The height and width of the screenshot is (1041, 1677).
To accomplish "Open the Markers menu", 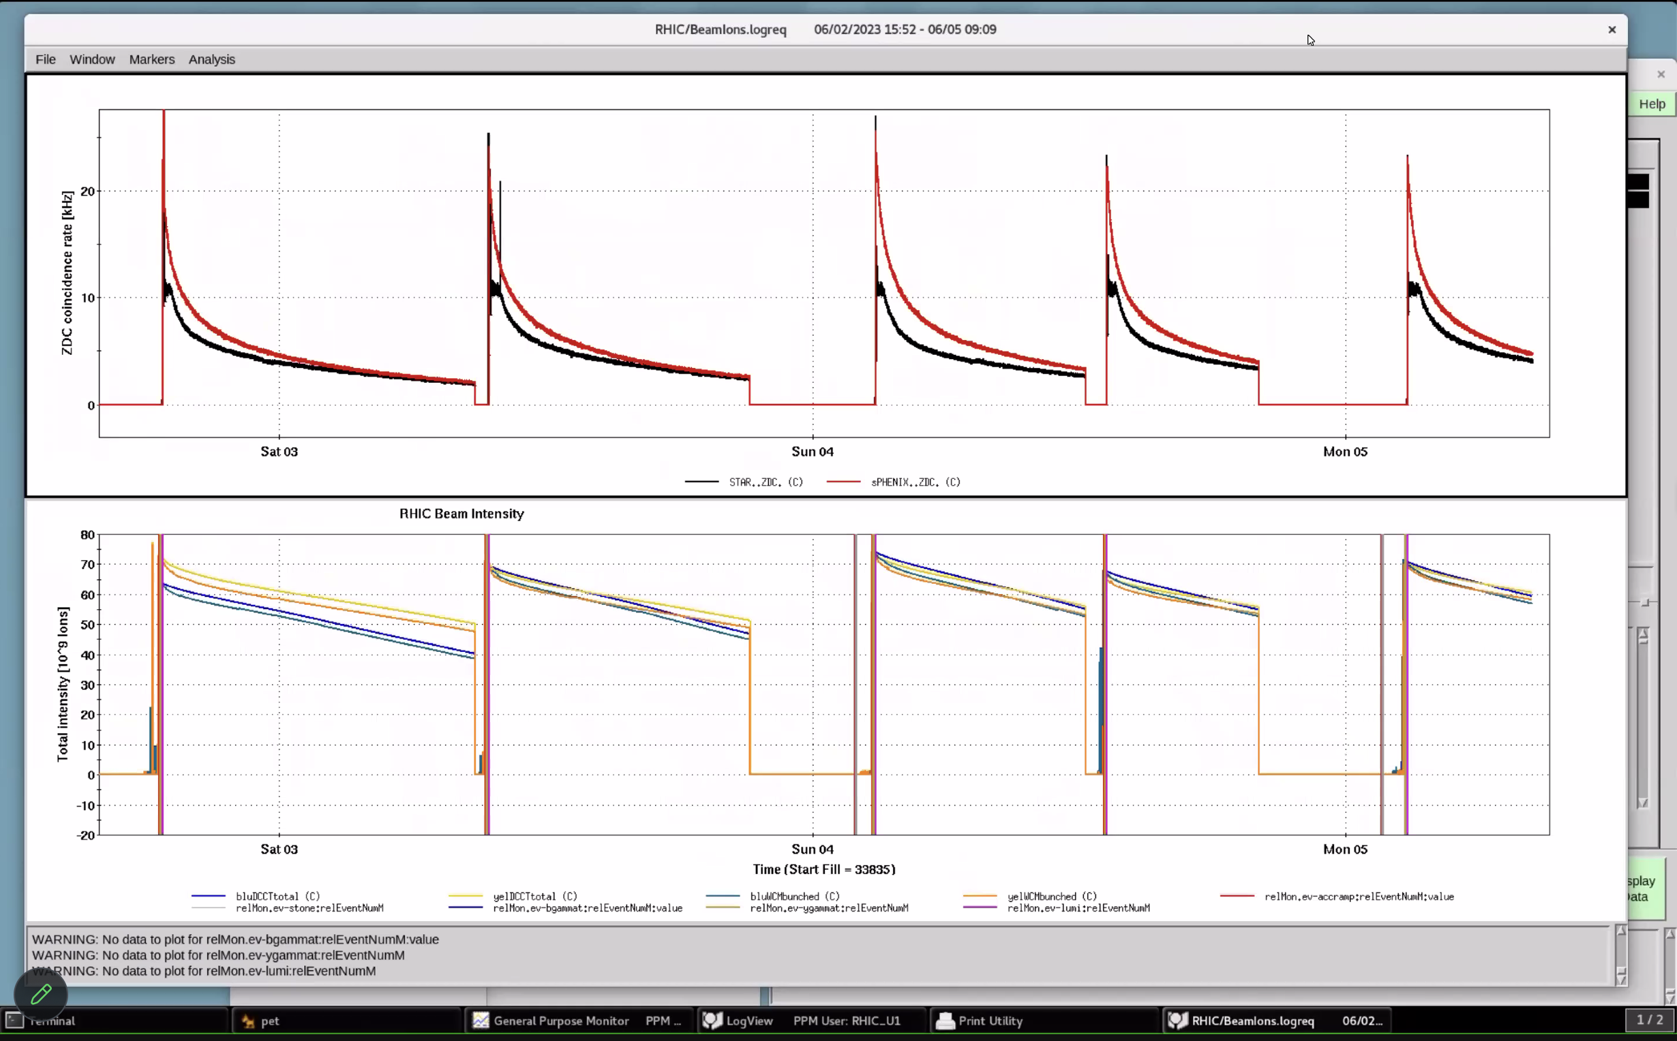I will [x=151, y=59].
